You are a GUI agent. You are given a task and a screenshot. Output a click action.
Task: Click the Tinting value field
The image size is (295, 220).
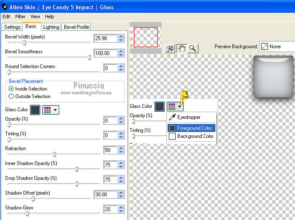click(110, 135)
